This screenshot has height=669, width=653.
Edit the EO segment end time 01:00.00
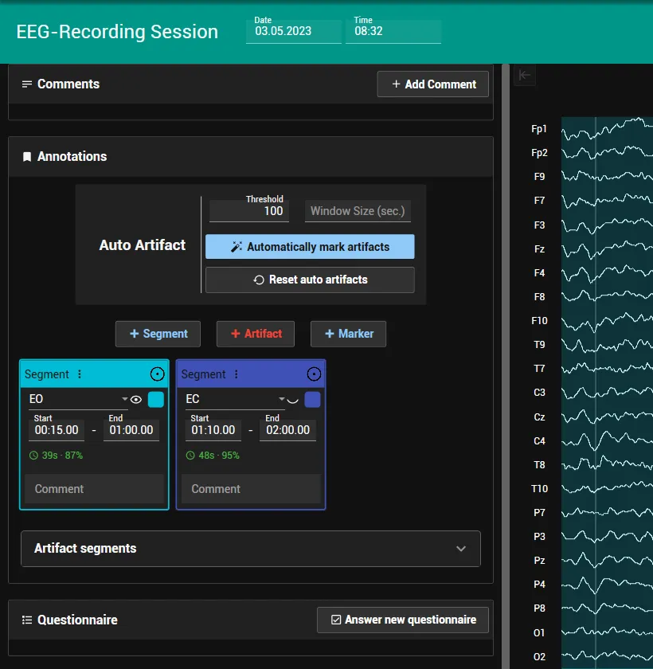point(131,429)
